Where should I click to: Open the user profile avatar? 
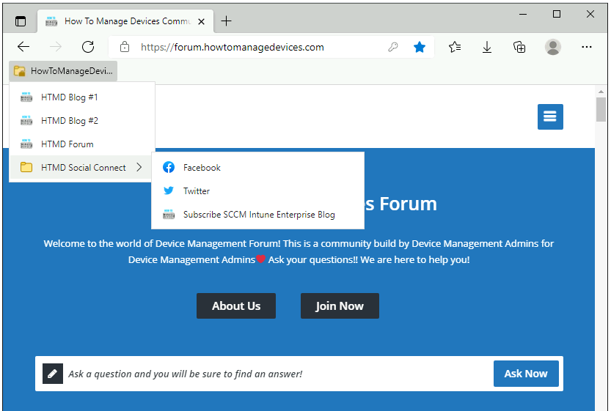point(552,47)
